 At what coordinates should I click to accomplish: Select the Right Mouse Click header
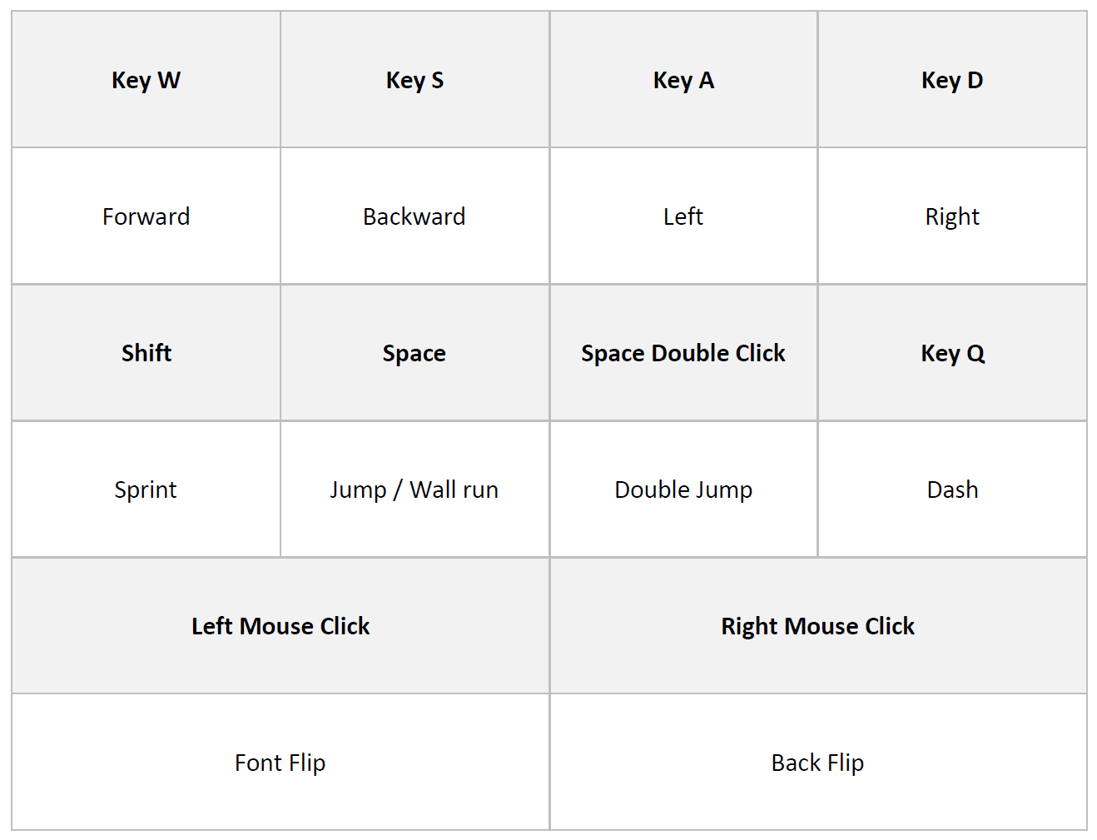[818, 626]
